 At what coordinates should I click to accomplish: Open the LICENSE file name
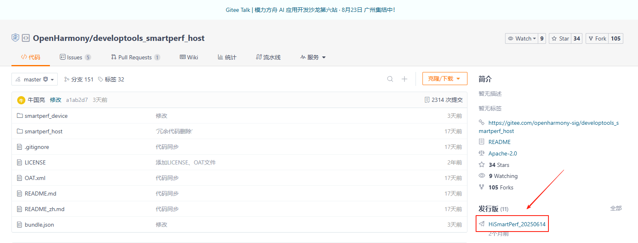[x=35, y=162]
